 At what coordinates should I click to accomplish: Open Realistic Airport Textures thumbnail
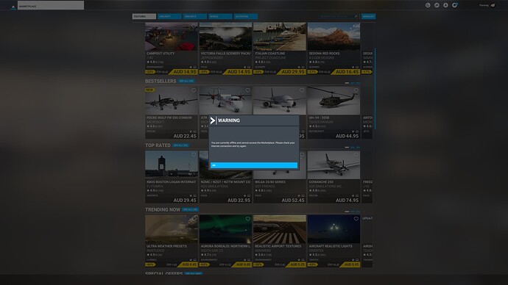pos(280,229)
